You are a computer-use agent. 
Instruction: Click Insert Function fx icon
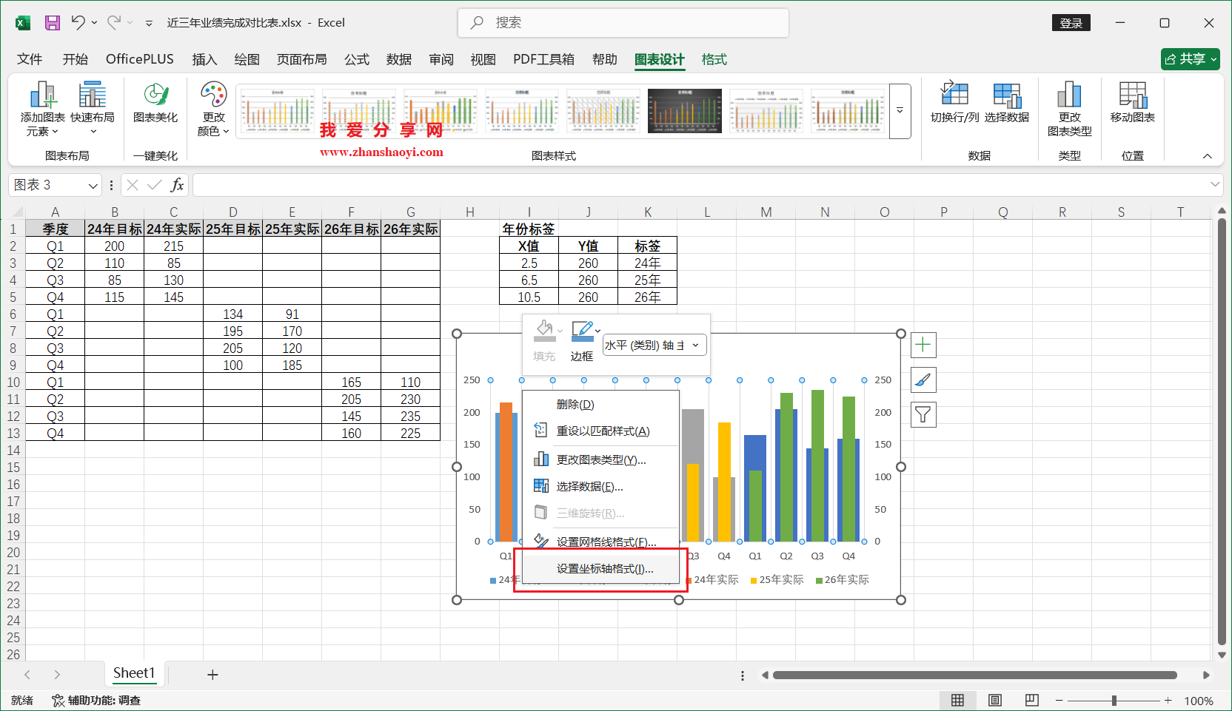pyautogui.click(x=177, y=185)
